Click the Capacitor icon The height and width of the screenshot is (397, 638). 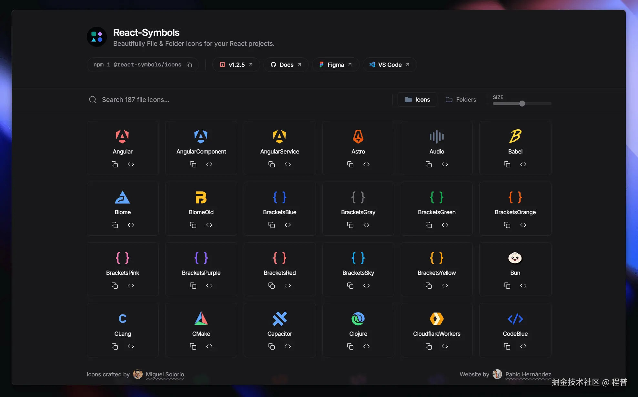[x=279, y=319]
